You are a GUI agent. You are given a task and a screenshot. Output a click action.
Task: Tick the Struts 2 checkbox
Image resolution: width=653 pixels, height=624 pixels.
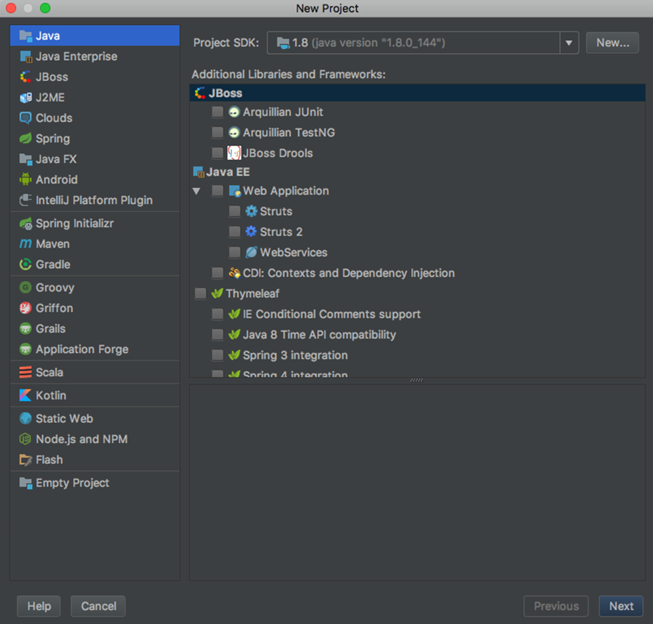pos(235,232)
